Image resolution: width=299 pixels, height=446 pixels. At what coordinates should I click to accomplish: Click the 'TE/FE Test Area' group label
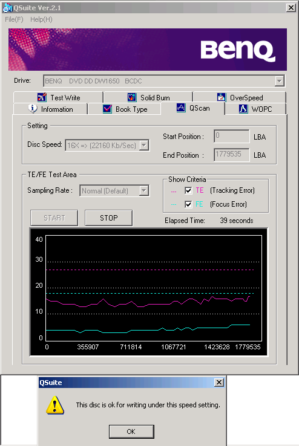pos(52,175)
